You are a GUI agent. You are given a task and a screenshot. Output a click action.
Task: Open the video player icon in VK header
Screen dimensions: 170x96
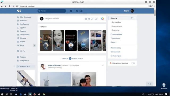tap(81, 11)
